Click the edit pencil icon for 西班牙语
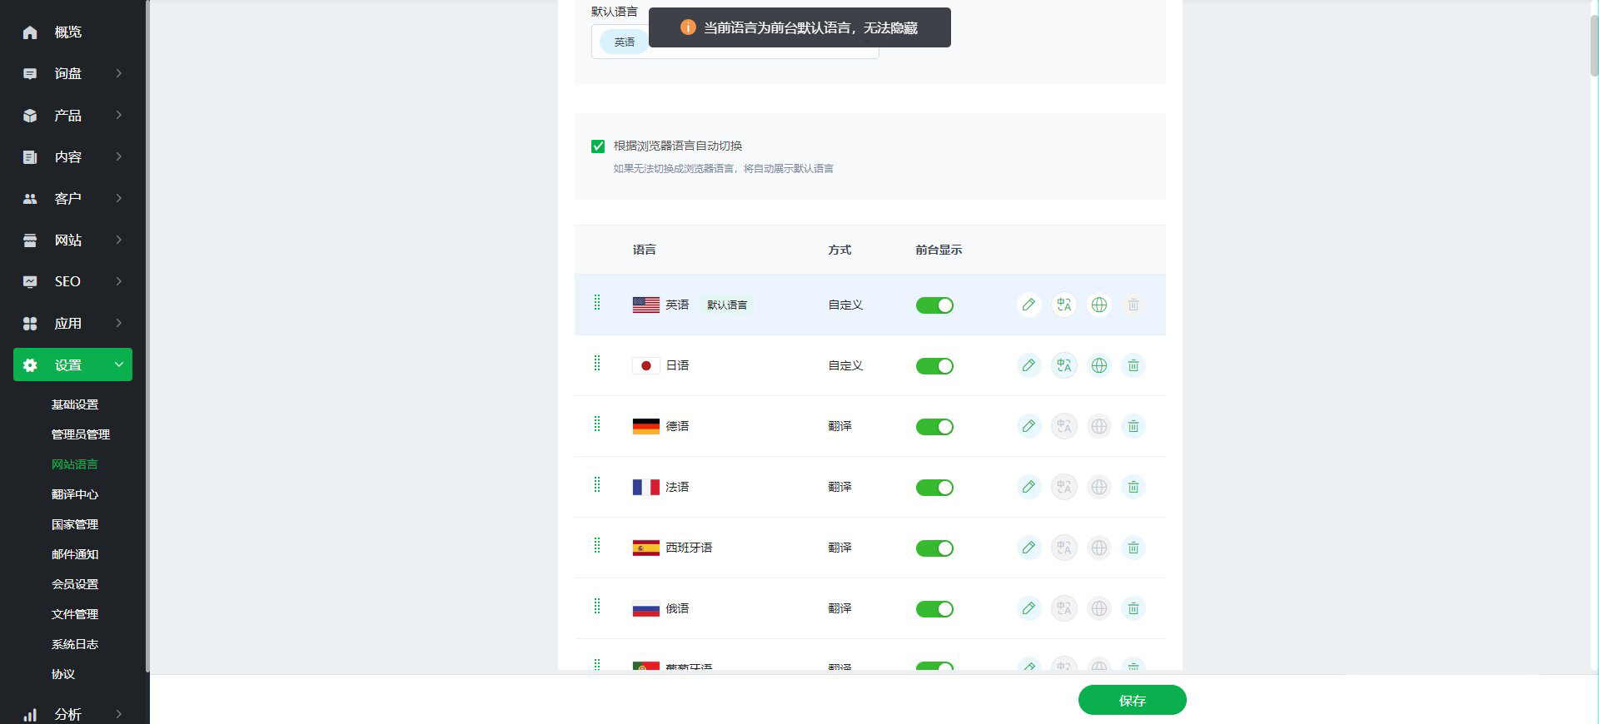Viewport: 1599px width, 724px height. click(x=1029, y=548)
